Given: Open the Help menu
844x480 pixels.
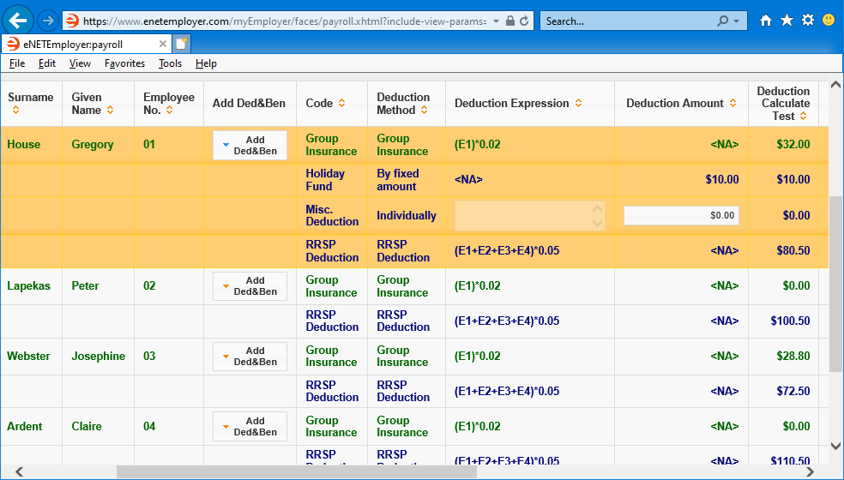Looking at the screenshot, I should coord(206,63).
